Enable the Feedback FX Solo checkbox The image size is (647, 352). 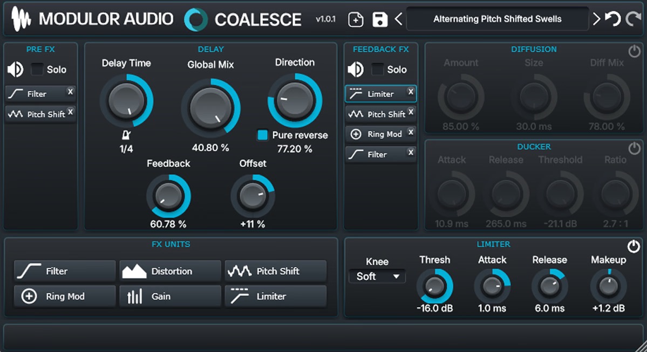[x=378, y=69]
